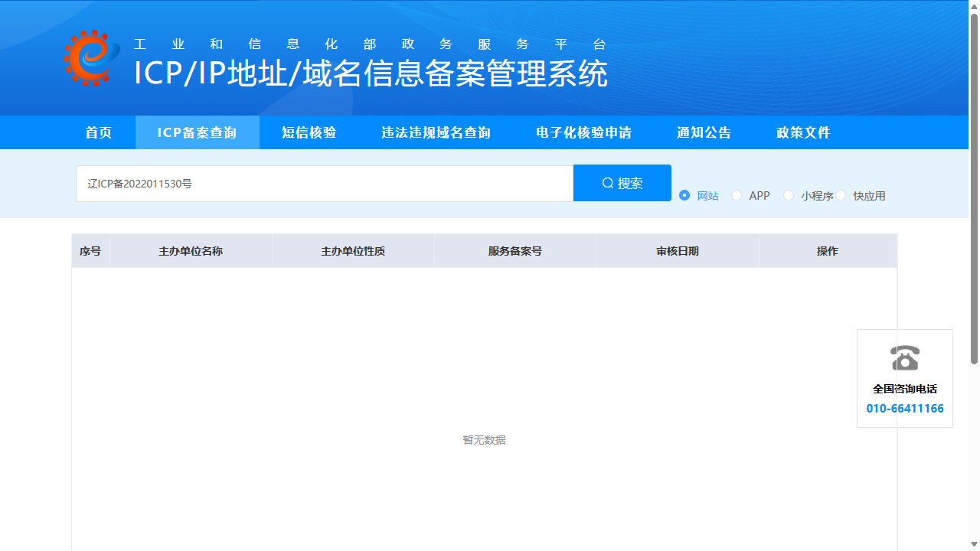
Task: Click the 全国咨询电话 label
Action: [905, 389]
